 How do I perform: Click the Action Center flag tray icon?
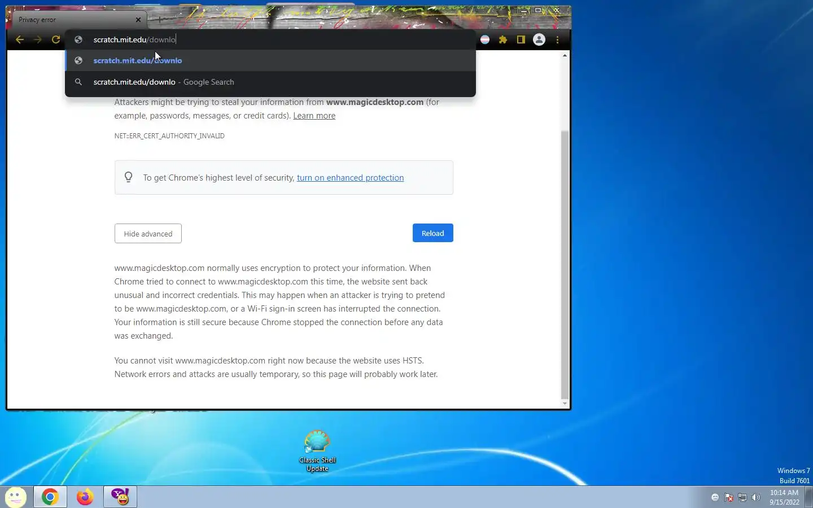[x=729, y=497]
